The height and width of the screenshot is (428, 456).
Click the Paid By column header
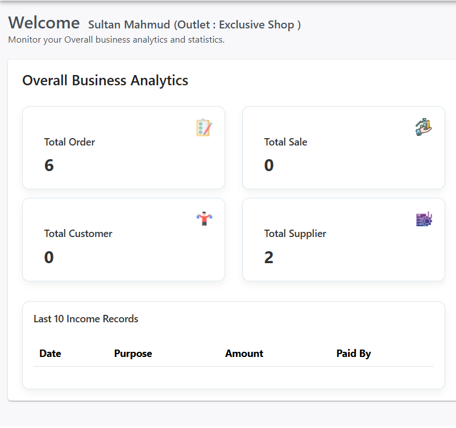[353, 354]
